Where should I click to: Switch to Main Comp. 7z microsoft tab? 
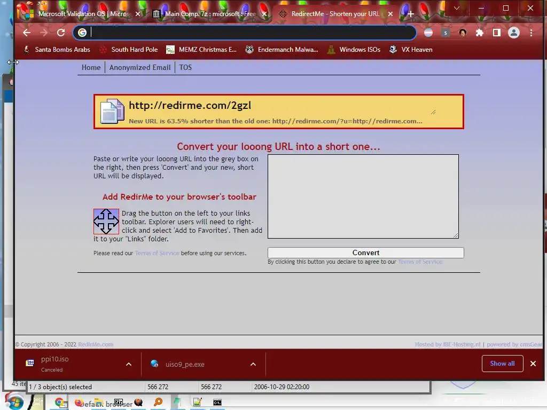coord(209,14)
